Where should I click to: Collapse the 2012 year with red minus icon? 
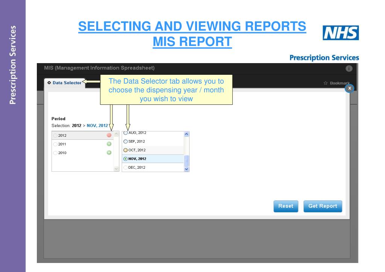[x=109, y=135]
